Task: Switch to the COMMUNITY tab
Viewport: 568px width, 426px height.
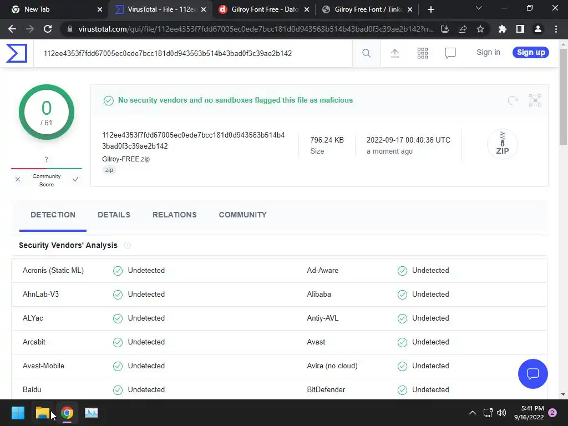Action: 243,215
